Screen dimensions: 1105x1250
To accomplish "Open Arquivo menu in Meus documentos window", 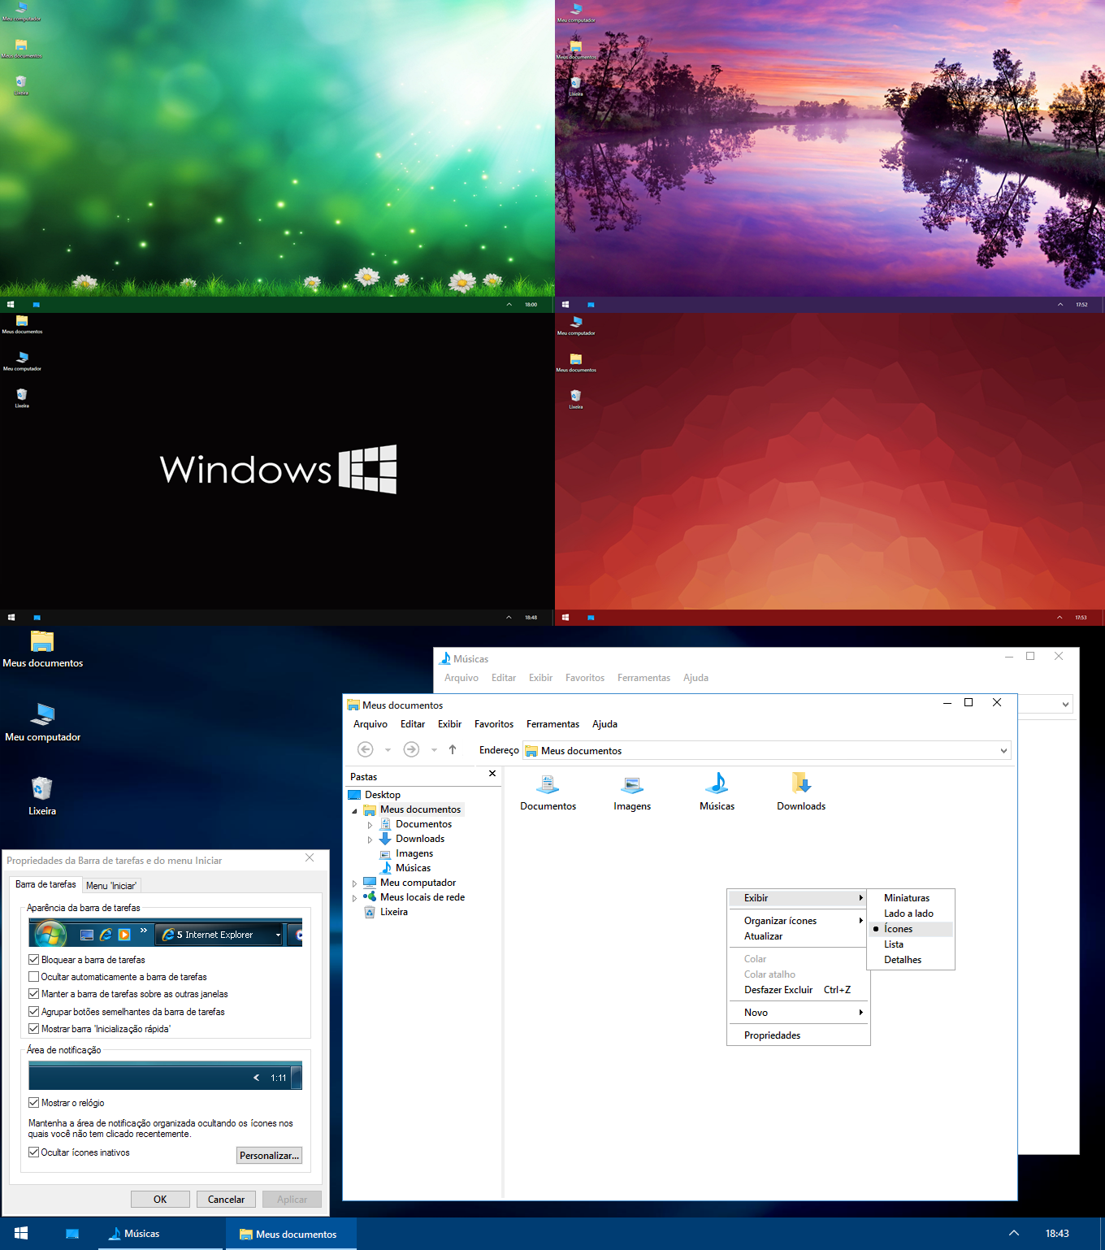I will [370, 724].
